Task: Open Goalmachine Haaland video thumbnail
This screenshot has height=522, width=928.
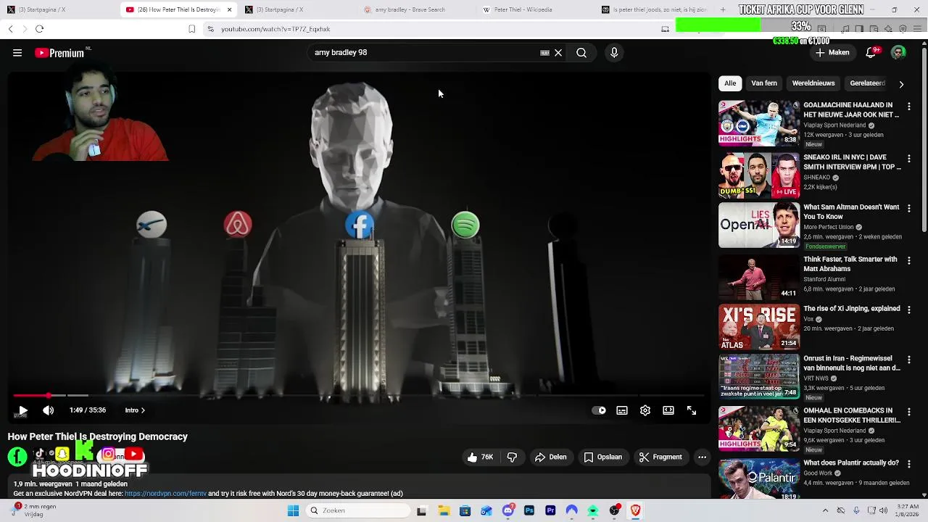Action: point(759,123)
